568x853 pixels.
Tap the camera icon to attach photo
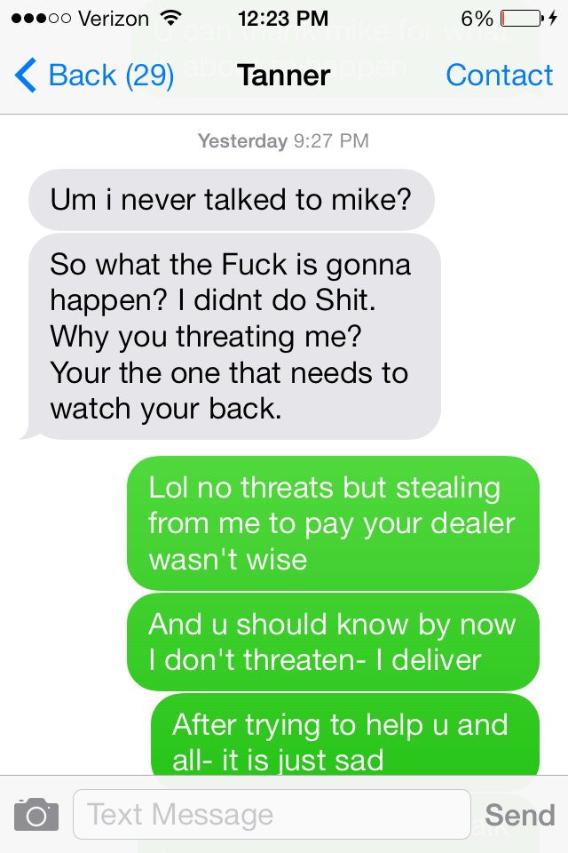[x=36, y=815]
